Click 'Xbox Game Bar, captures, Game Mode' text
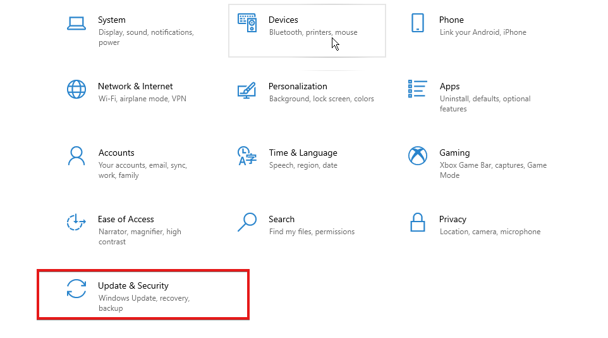608x338 pixels. coord(493,170)
